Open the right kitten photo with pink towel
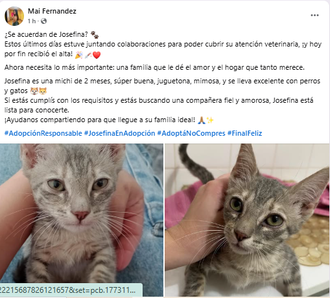 pyautogui.click(x=247, y=220)
